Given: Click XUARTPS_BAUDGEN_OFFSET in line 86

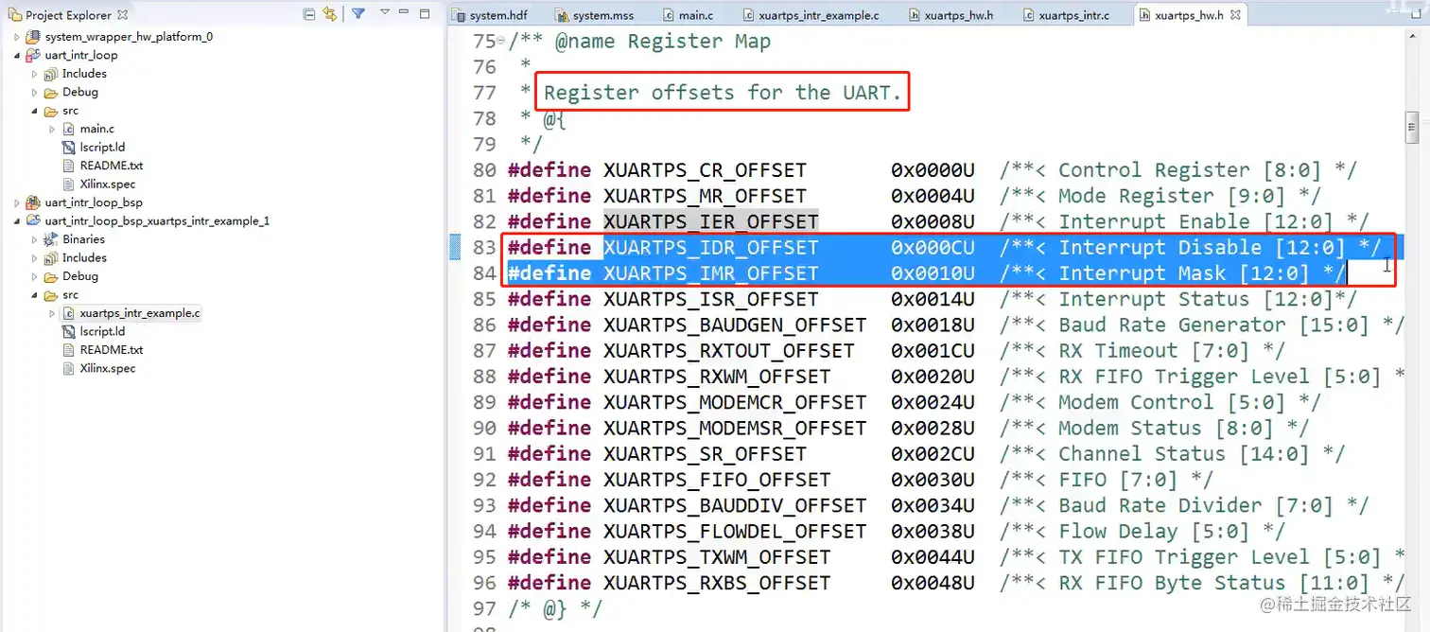Looking at the screenshot, I should tap(735, 325).
